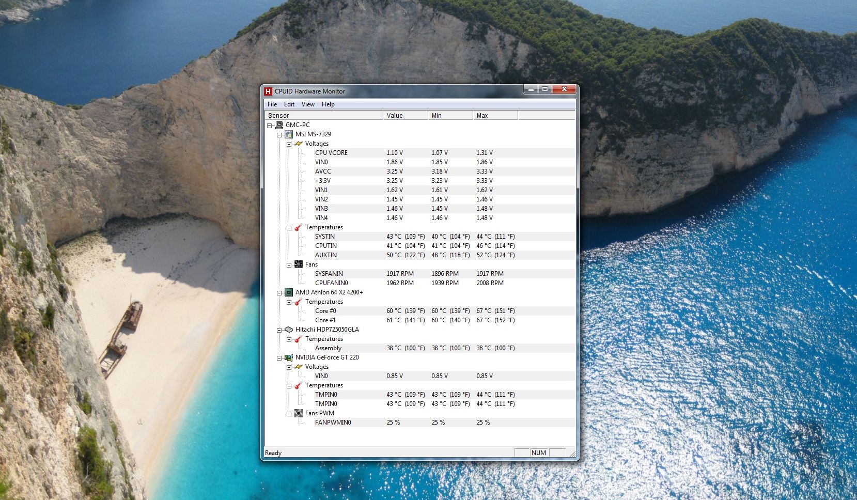Click the 25 % value of FANPWMIN0
Image resolution: width=857 pixels, height=500 pixels.
click(393, 423)
